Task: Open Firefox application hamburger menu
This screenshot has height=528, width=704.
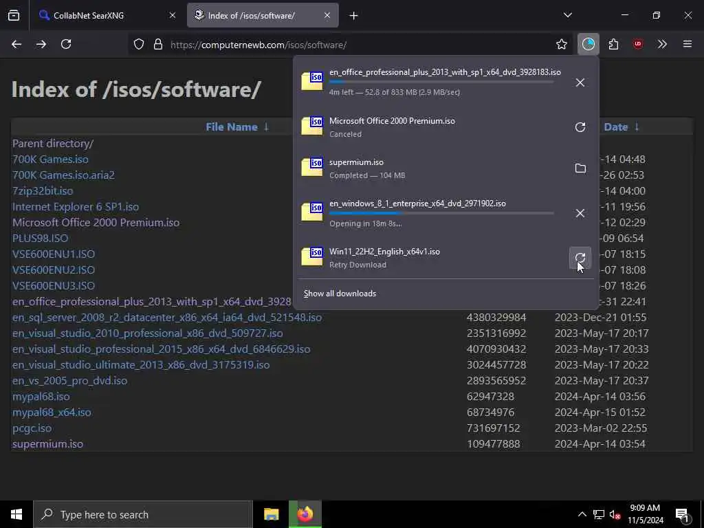Action: (x=687, y=44)
